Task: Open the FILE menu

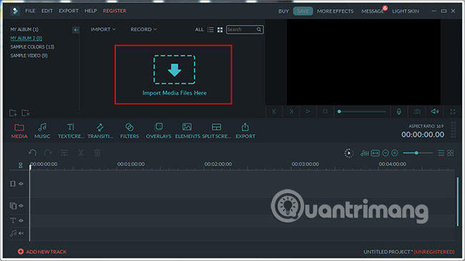Action: tap(30, 11)
